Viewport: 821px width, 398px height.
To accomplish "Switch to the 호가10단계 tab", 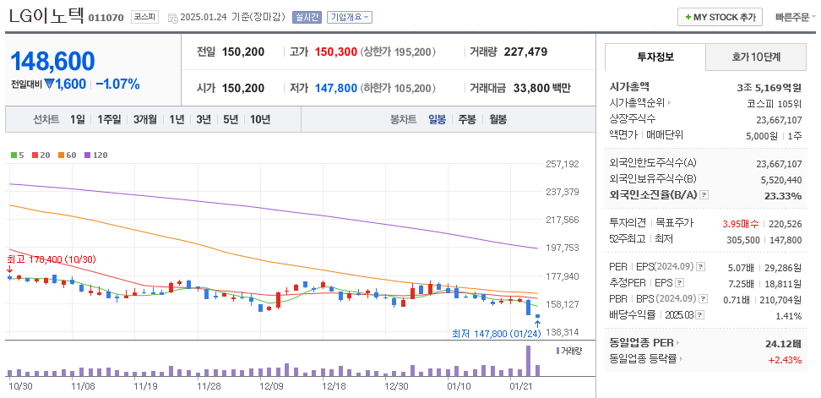I will pyautogui.click(x=755, y=57).
